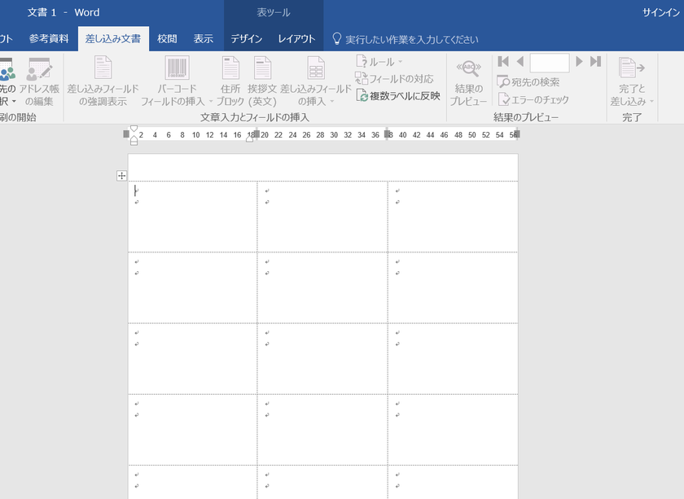Open the 参考資料 ribbon tab

[49, 39]
